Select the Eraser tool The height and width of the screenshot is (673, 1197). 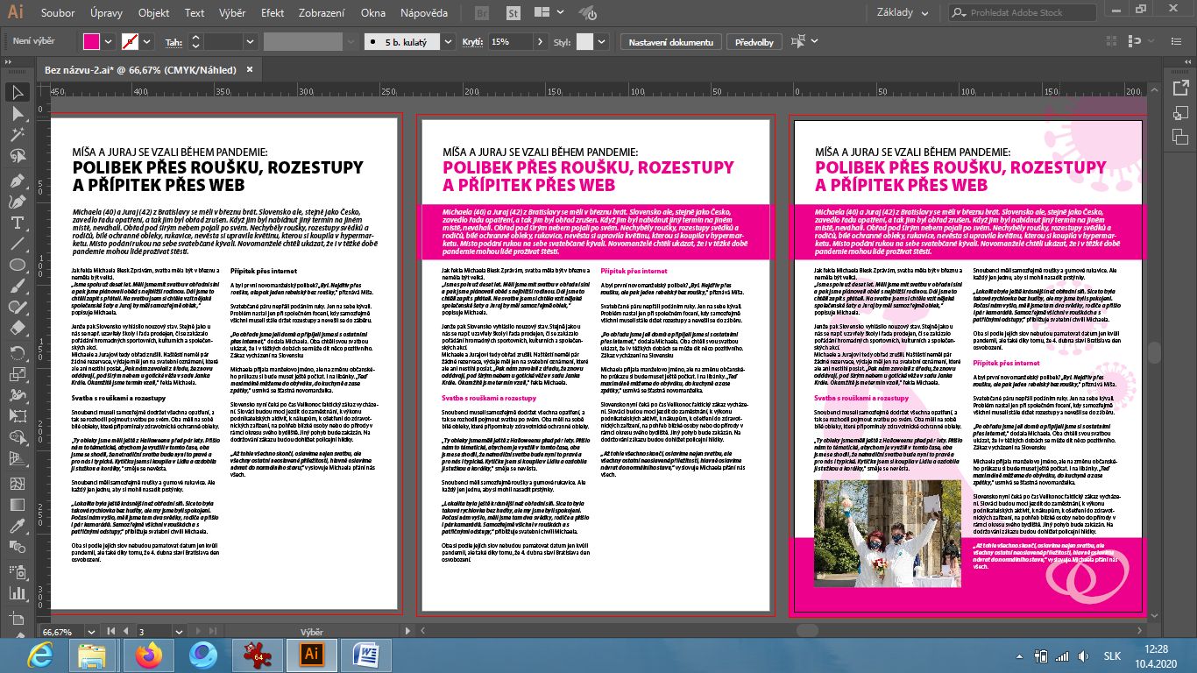point(17,328)
